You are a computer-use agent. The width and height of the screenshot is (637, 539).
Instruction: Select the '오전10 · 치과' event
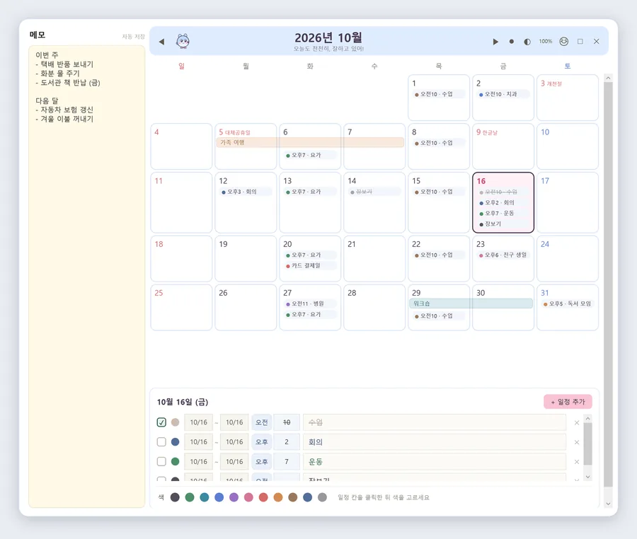(503, 94)
